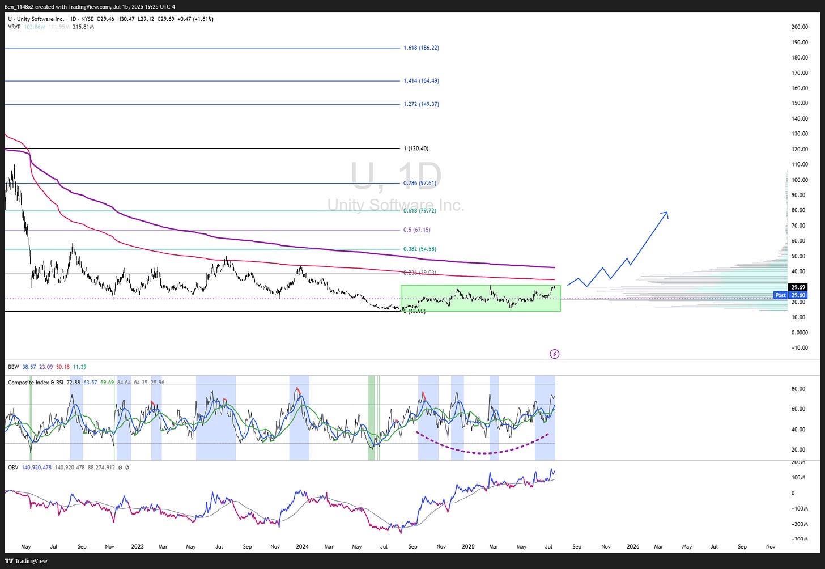The image size is (825, 569).
Task: Click the -10.00 price axis label
Action: [800, 347]
